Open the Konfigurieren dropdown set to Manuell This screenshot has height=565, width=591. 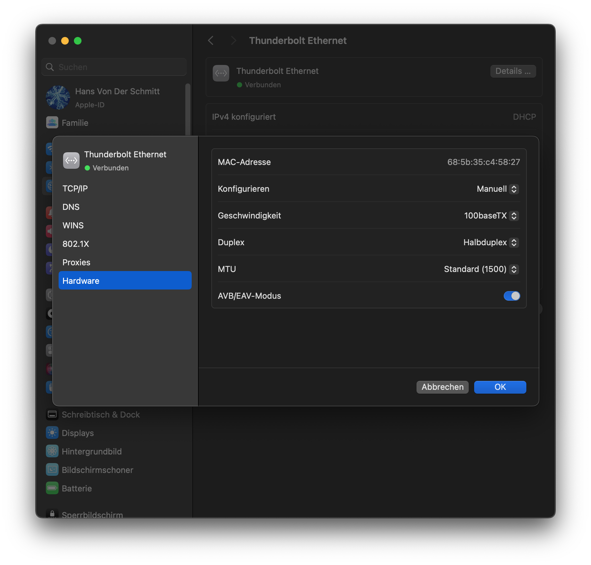(x=498, y=189)
